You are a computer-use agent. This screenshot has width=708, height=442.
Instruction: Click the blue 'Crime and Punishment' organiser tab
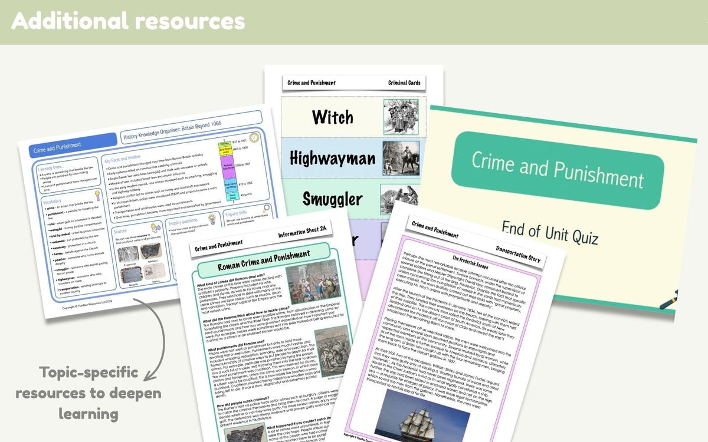coord(73,145)
